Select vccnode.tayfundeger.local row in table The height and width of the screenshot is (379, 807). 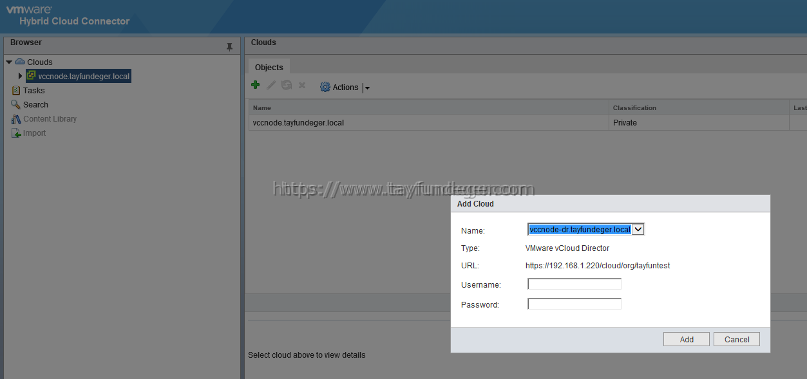[527, 122]
